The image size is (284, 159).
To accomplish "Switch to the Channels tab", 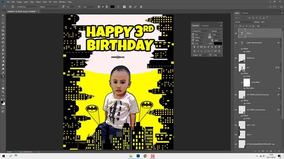I will click(245, 13).
